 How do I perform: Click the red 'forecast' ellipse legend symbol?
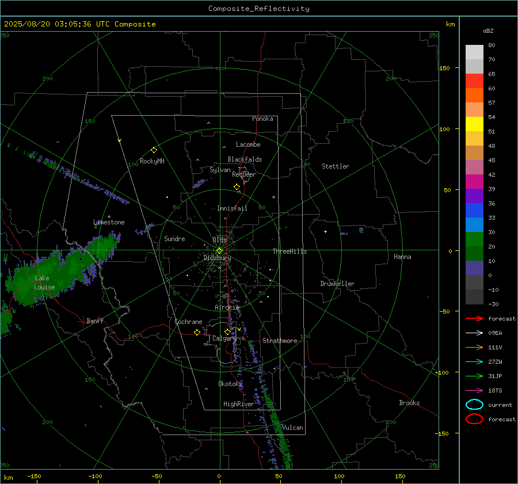[x=474, y=419]
